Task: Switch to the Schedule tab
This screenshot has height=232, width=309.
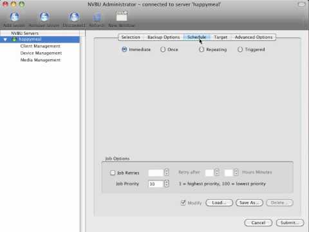Action: [197, 37]
